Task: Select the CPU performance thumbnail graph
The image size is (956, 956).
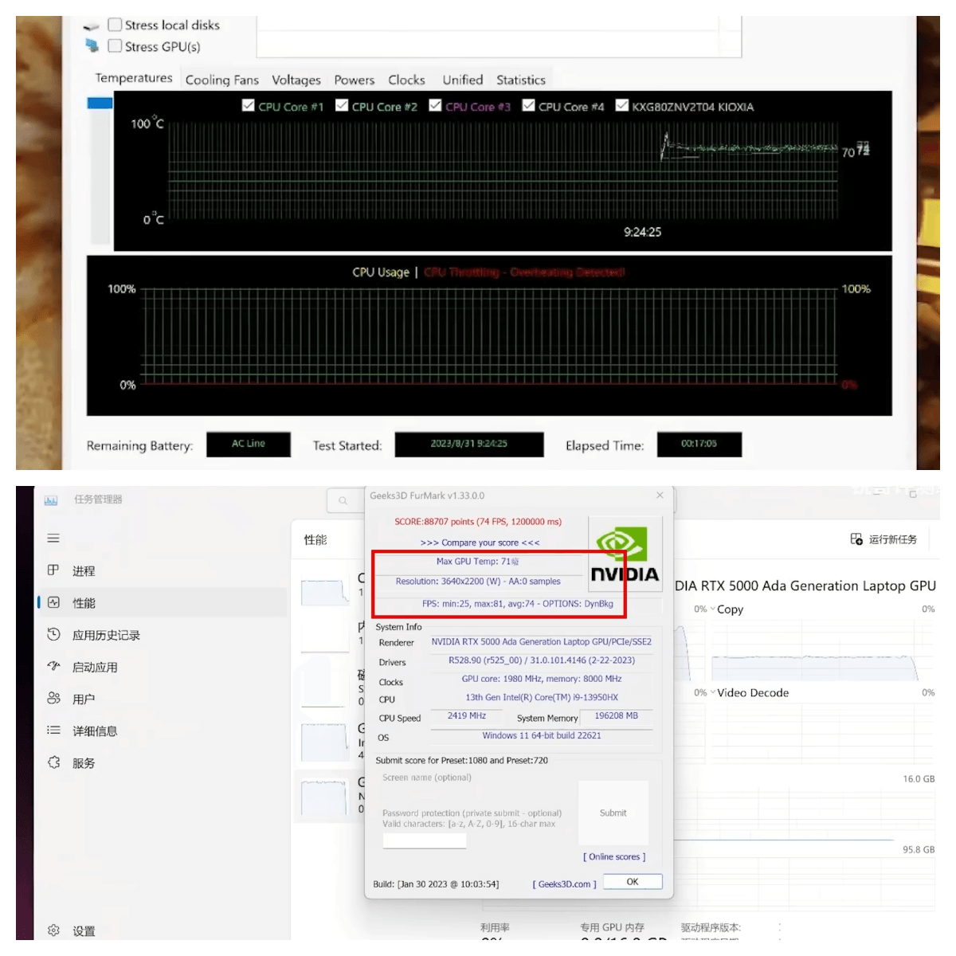Action: 325,592
